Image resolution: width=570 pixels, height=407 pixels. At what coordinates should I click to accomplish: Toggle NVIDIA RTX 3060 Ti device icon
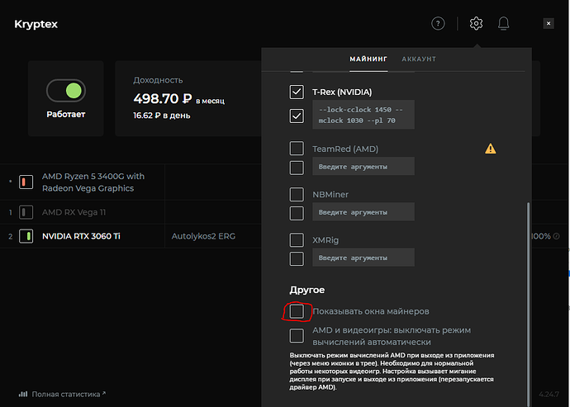coord(26,236)
